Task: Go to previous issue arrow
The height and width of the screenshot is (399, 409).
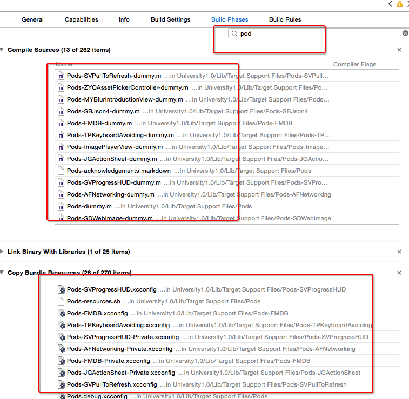Action: (390, 4)
